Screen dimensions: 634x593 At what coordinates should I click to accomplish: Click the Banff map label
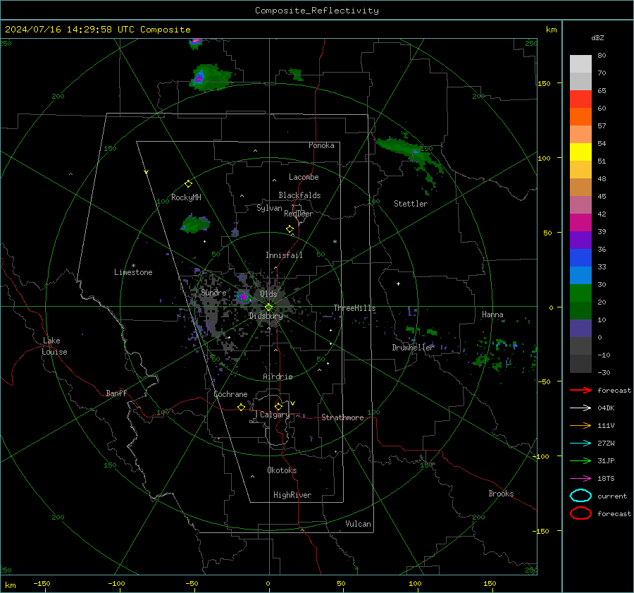point(116,393)
